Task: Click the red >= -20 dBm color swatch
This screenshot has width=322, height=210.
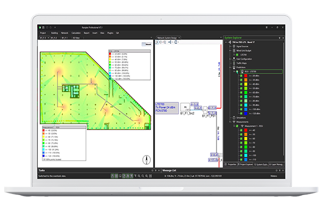Action: click(246, 76)
